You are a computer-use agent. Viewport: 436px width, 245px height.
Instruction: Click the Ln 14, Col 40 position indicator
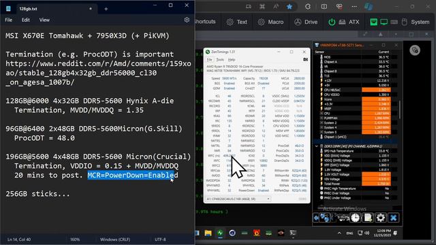click(x=19, y=239)
